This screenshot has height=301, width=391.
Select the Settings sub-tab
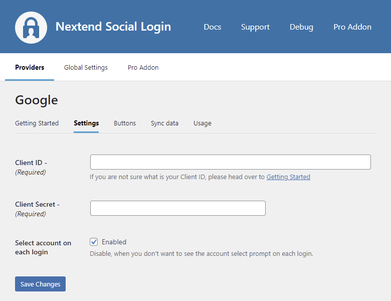86,123
